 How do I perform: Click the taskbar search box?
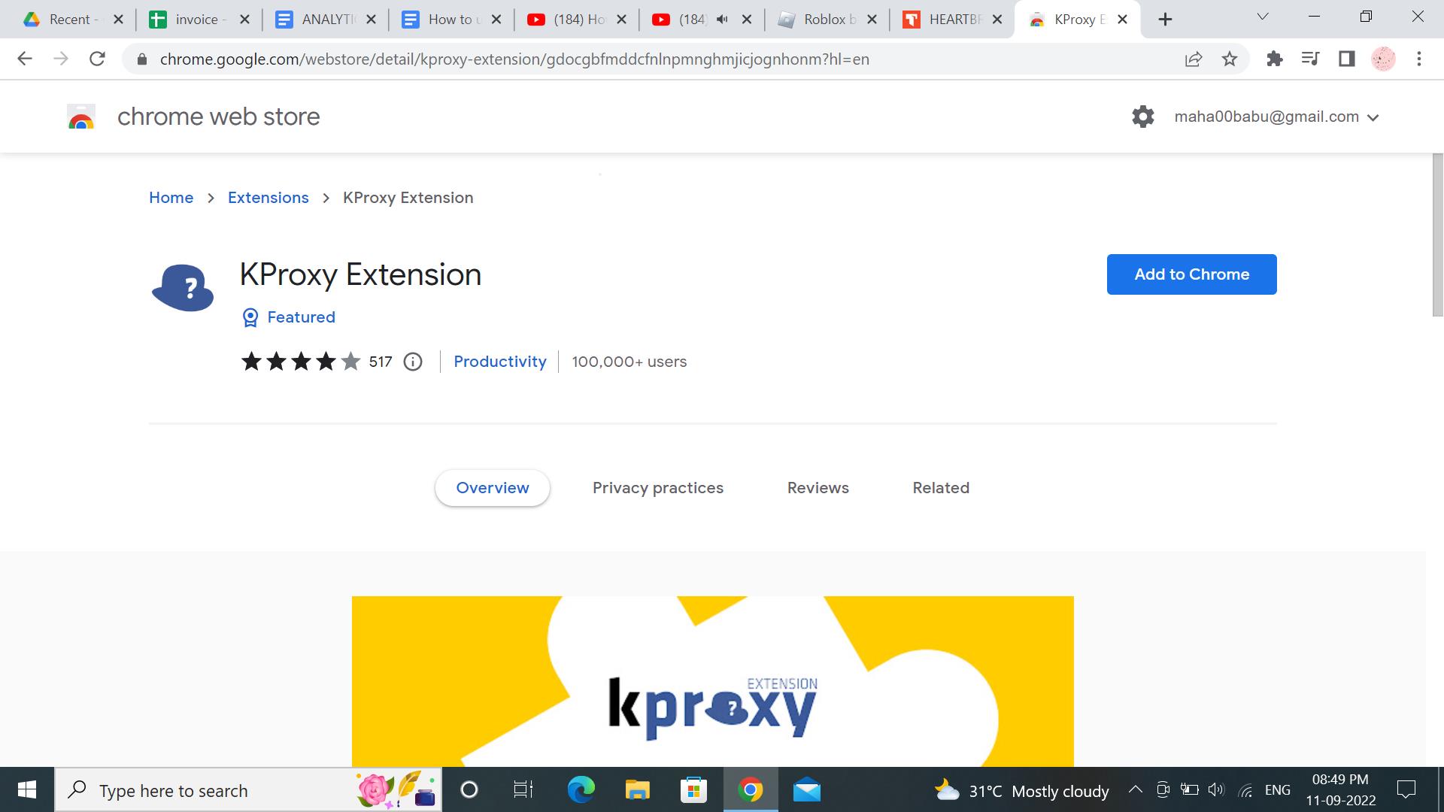[x=248, y=790]
